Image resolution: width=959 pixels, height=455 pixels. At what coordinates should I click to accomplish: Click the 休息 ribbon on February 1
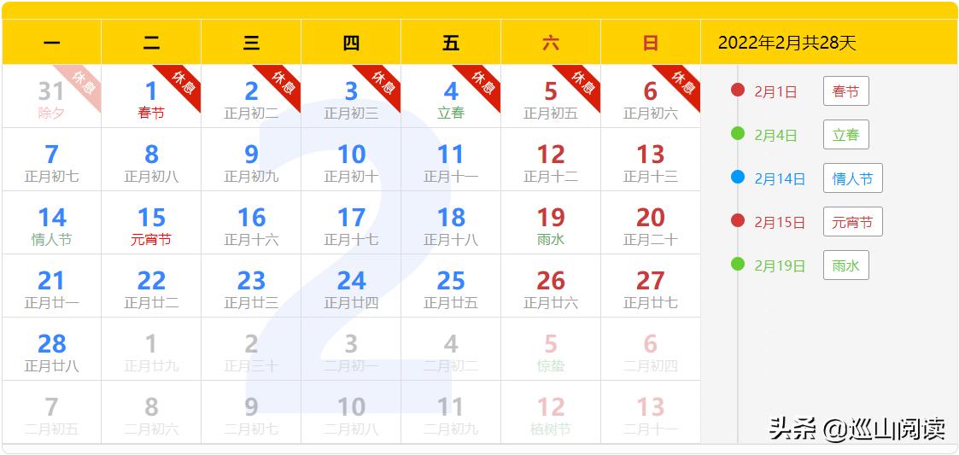tap(182, 83)
